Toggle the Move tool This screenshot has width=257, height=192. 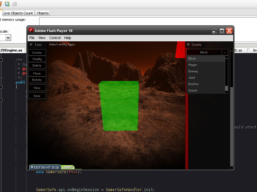click(x=37, y=73)
